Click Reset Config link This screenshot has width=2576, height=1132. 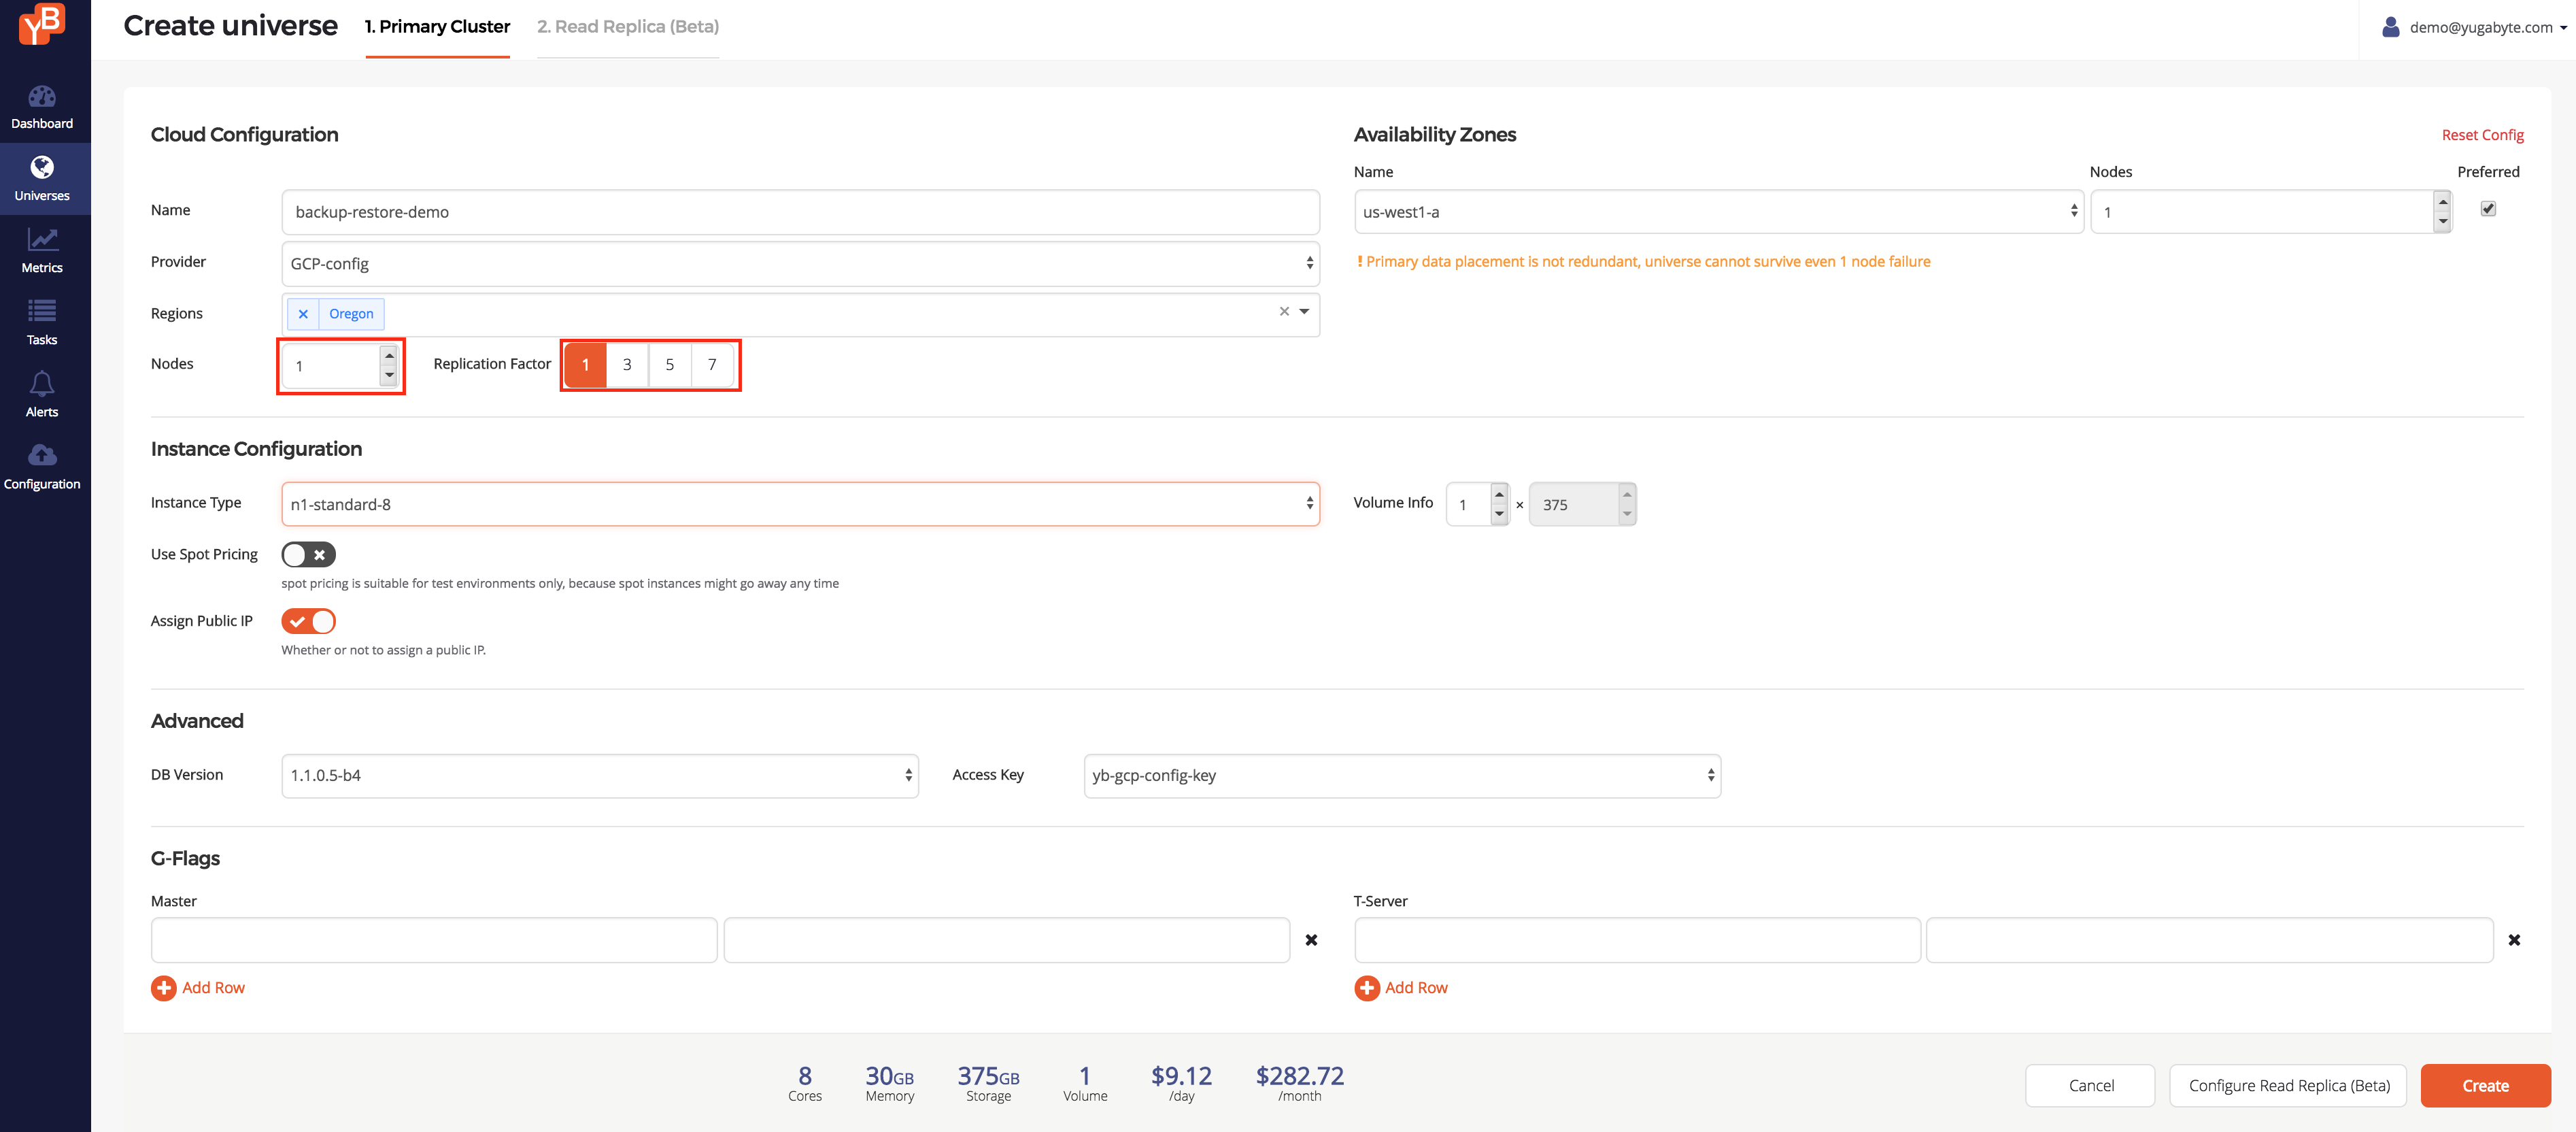click(x=2482, y=135)
